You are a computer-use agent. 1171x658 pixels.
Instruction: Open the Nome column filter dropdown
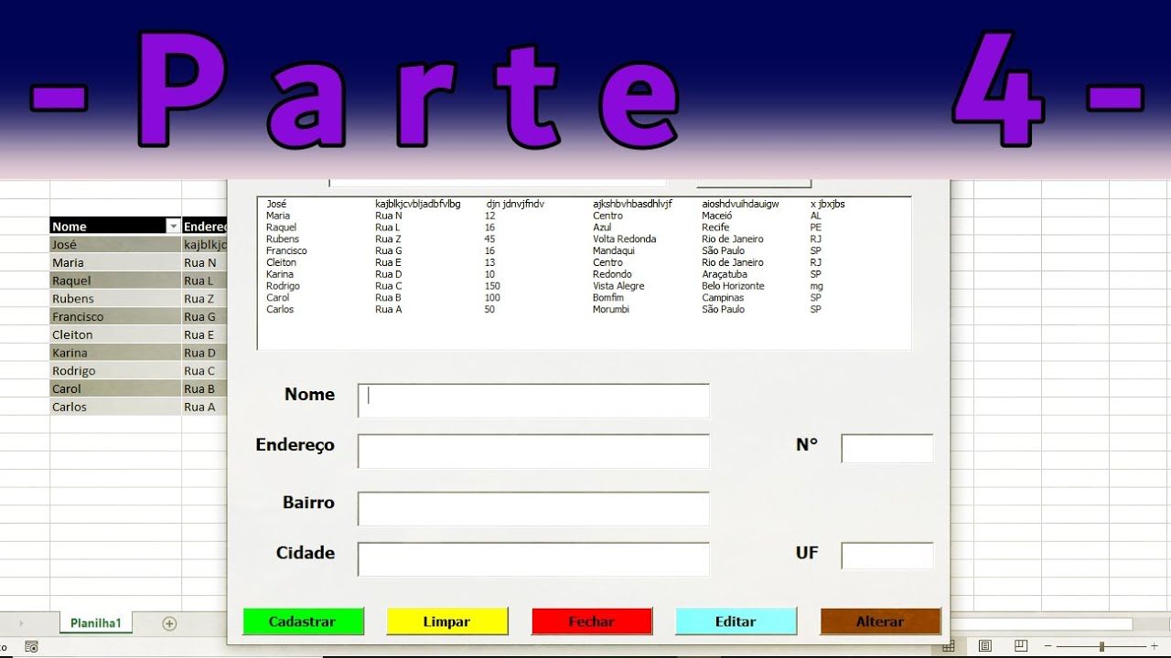tap(172, 227)
